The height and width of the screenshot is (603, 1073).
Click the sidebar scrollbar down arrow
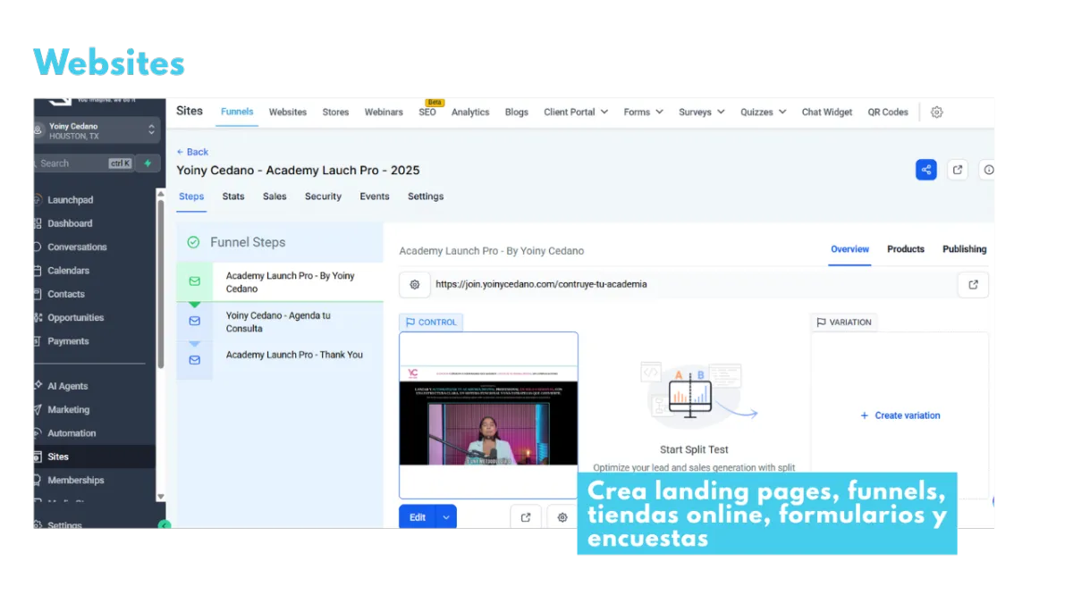pyautogui.click(x=161, y=496)
